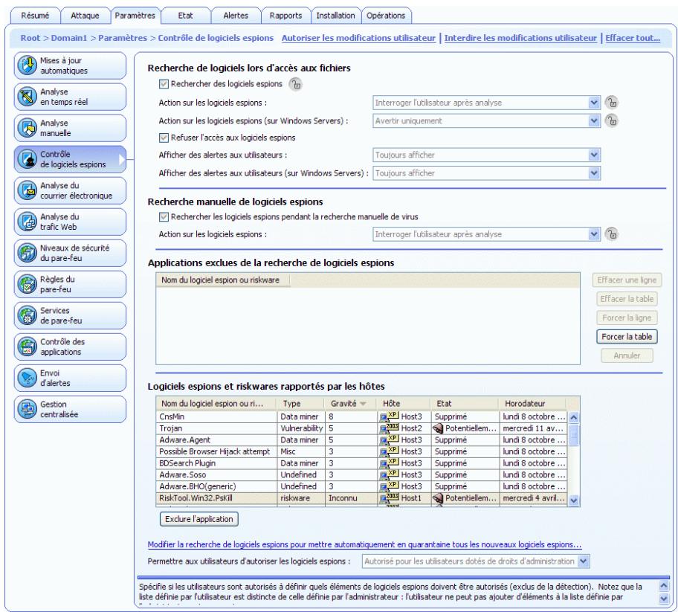This screenshot has width=678, height=612.
Task: Open the Rapports tab
Action: coord(285,16)
